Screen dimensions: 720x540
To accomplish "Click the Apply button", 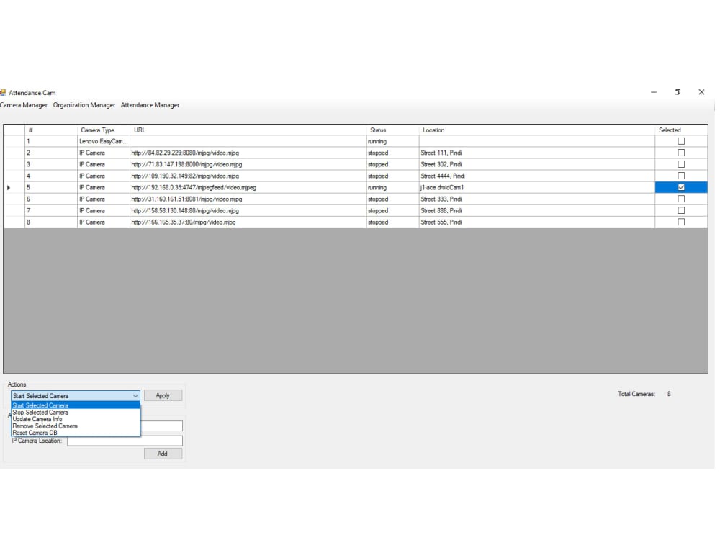I will tap(163, 395).
